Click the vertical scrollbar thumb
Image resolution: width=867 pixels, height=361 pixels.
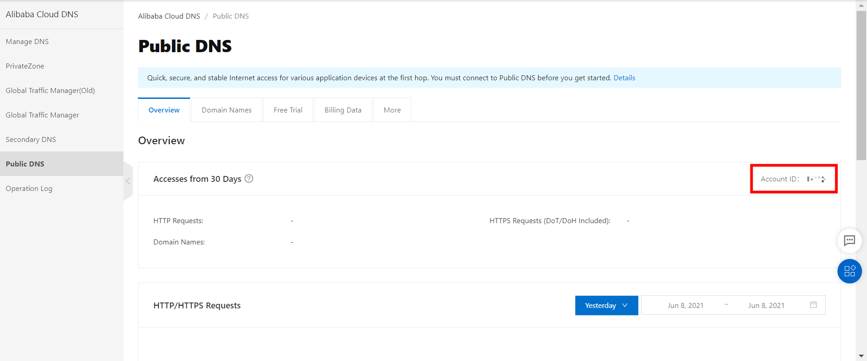tap(861, 85)
